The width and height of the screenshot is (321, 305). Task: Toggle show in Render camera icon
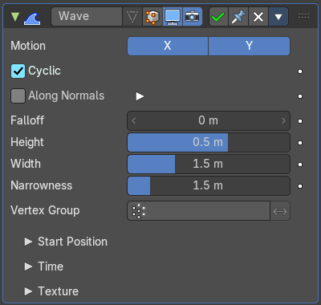pos(193,17)
